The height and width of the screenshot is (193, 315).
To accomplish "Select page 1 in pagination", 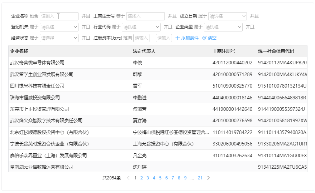I will click(135, 178).
